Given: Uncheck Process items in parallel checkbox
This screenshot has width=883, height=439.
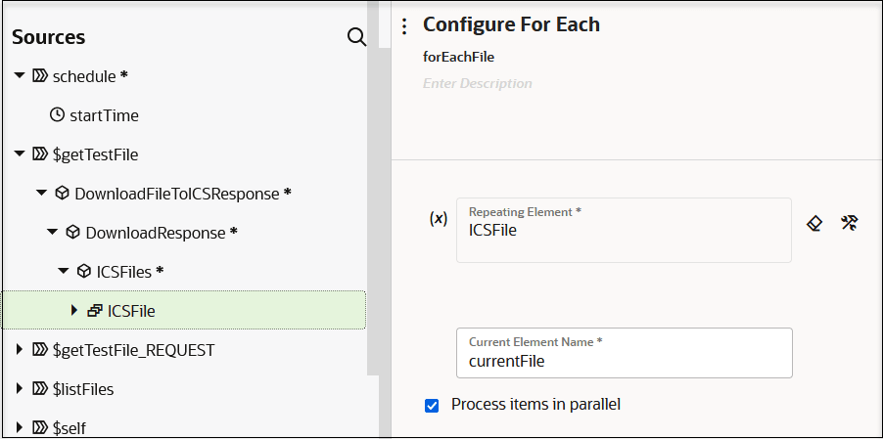Looking at the screenshot, I should tap(432, 405).
